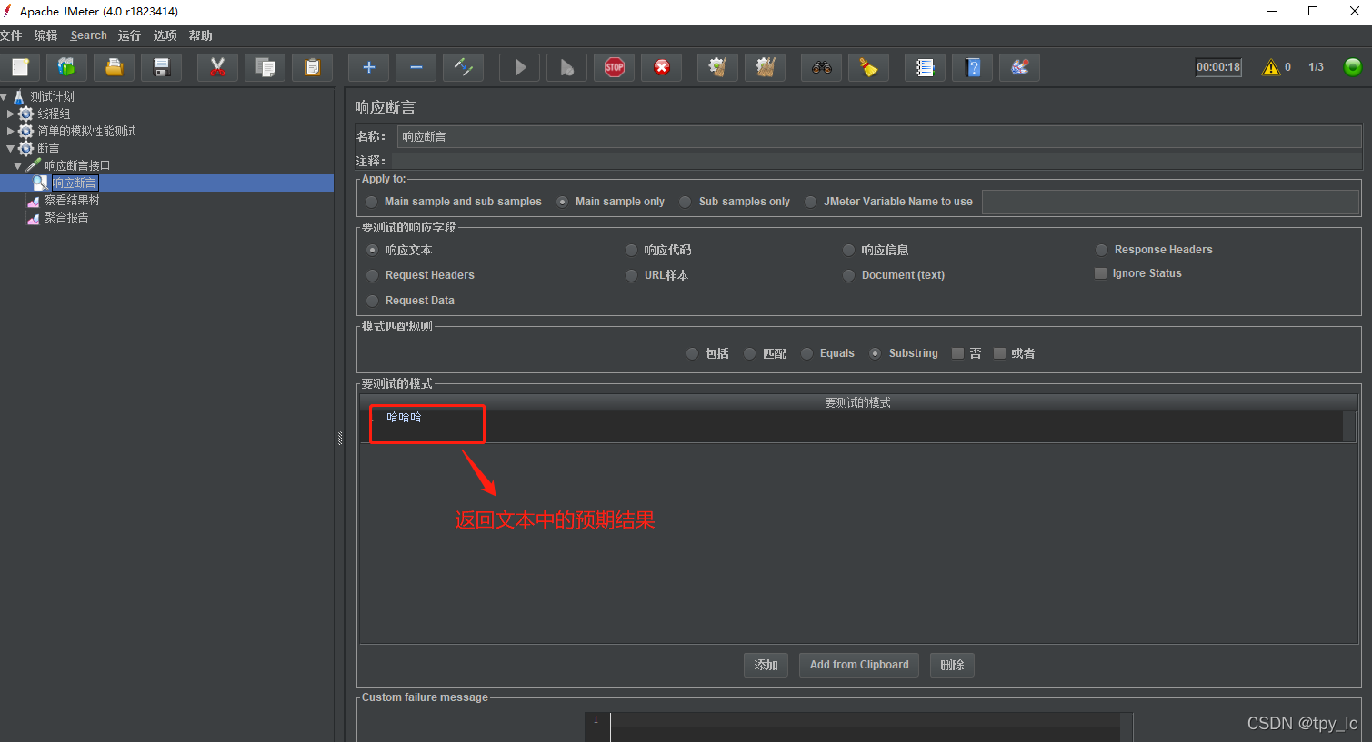Start test without pauses icon
The image size is (1372, 742).
[x=566, y=67]
